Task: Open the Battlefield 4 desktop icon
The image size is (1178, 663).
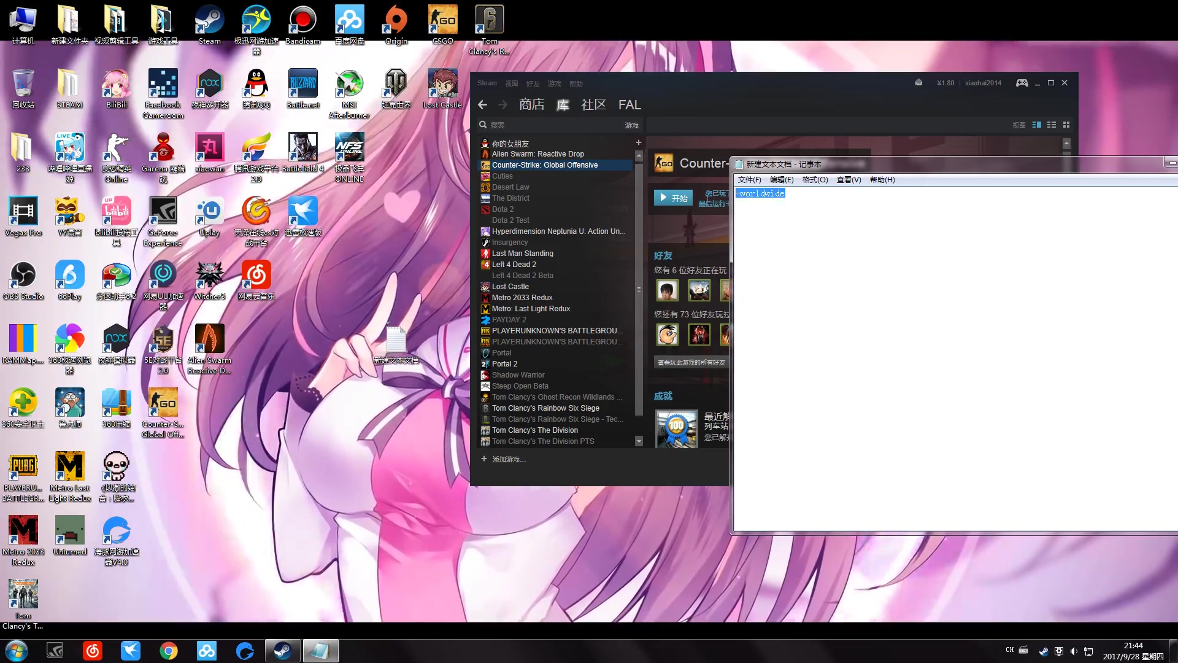Action: point(303,152)
